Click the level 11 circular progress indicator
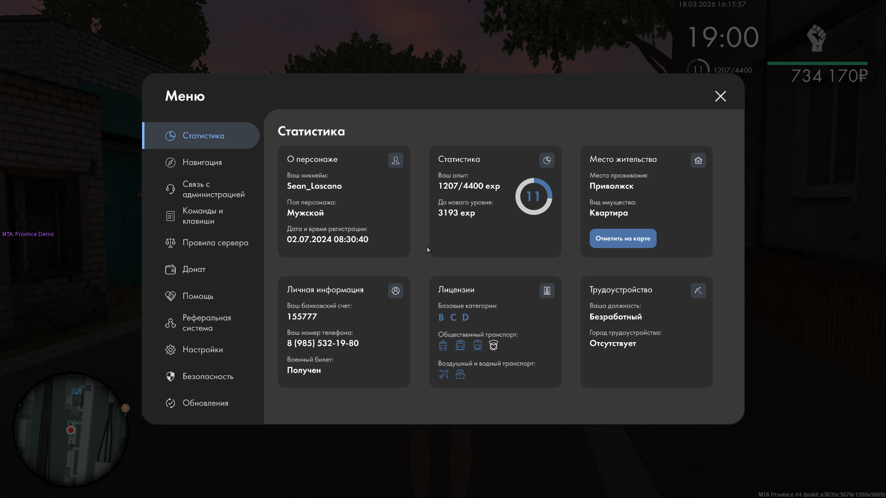The image size is (886, 498). [533, 196]
